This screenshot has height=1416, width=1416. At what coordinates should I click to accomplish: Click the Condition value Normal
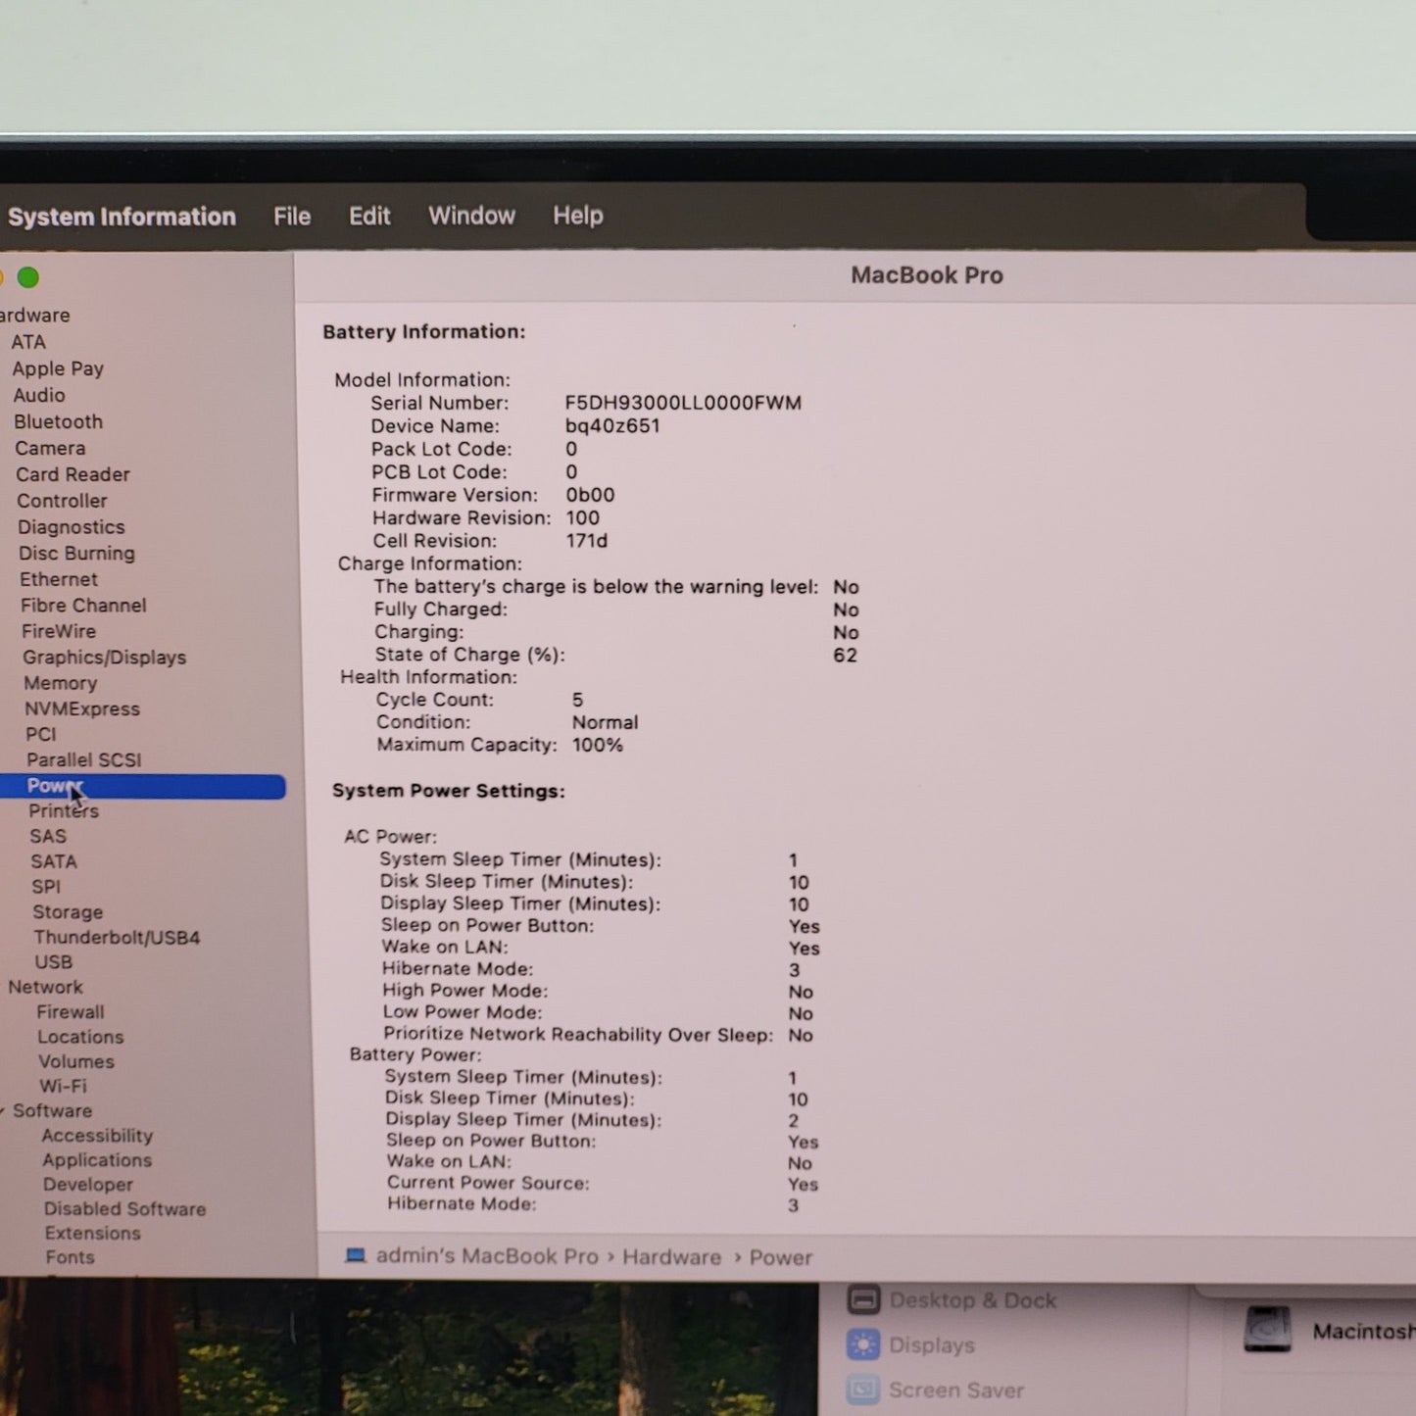pos(605,722)
